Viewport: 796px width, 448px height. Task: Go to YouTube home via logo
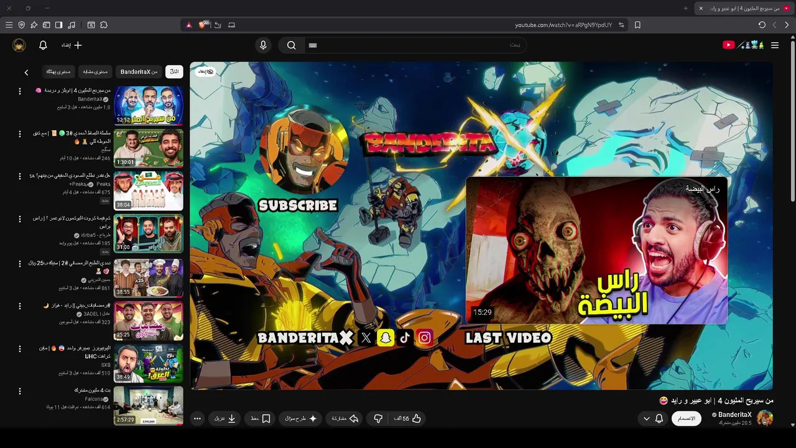coord(743,45)
